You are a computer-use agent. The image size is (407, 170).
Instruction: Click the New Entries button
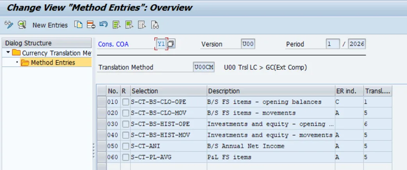point(50,25)
